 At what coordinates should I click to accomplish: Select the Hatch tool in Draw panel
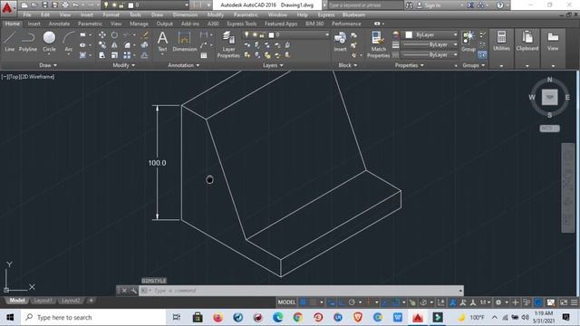tap(82, 55)
